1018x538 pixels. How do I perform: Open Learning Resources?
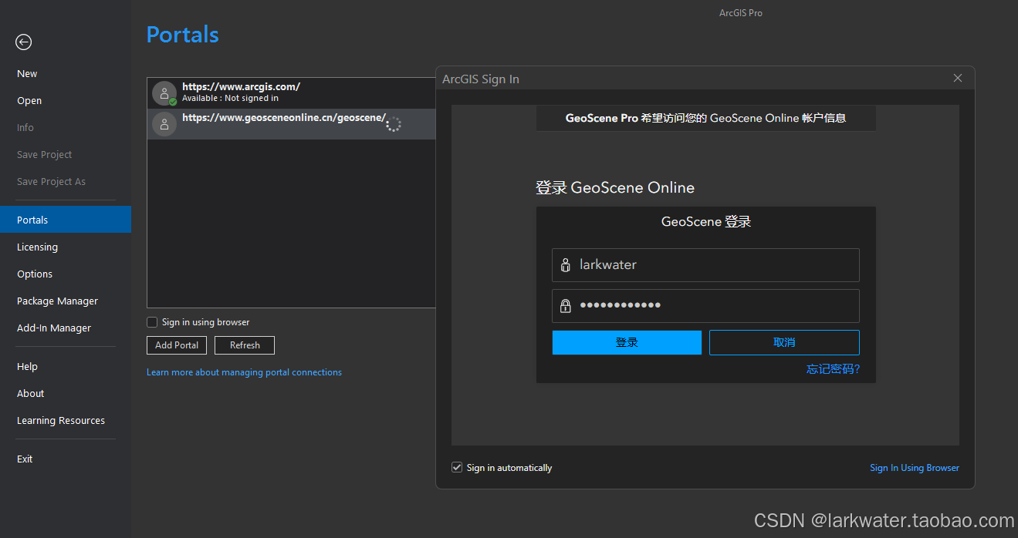[61, 421]
